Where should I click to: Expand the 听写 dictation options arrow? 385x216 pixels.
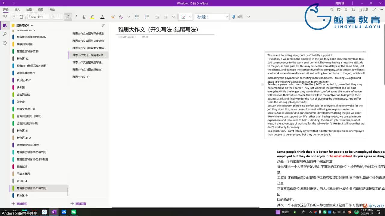click(x=248, y=17)
